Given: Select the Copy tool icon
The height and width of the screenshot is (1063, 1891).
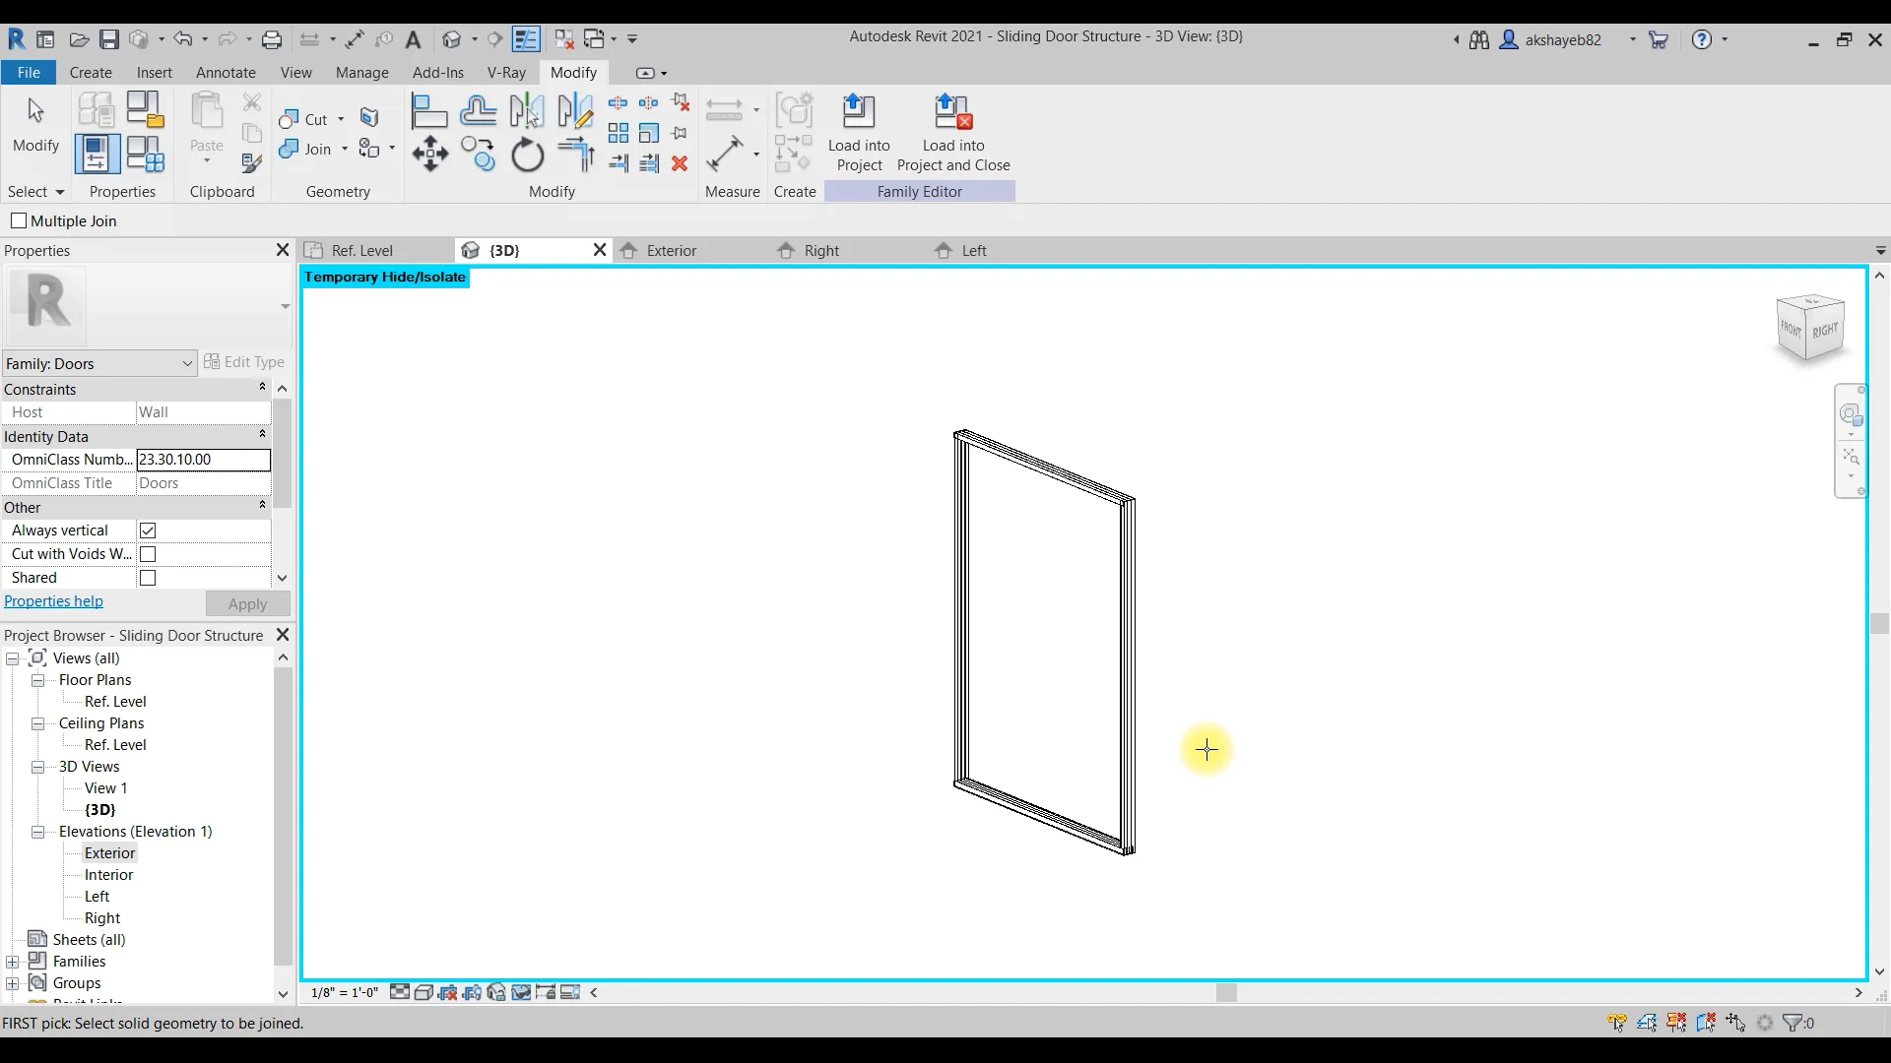Looking at the screenshot, I should [479, 155].
